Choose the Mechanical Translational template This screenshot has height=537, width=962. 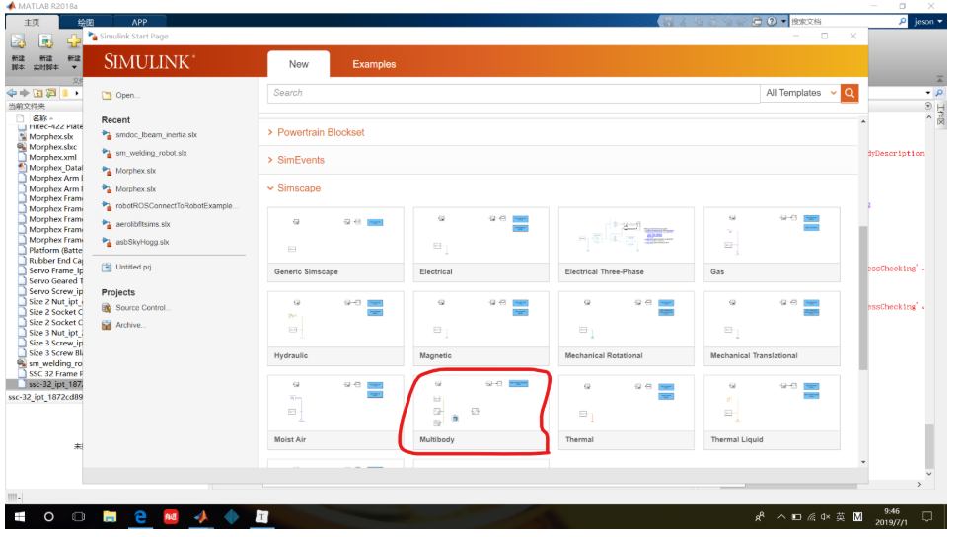click(x=772, y=329)
